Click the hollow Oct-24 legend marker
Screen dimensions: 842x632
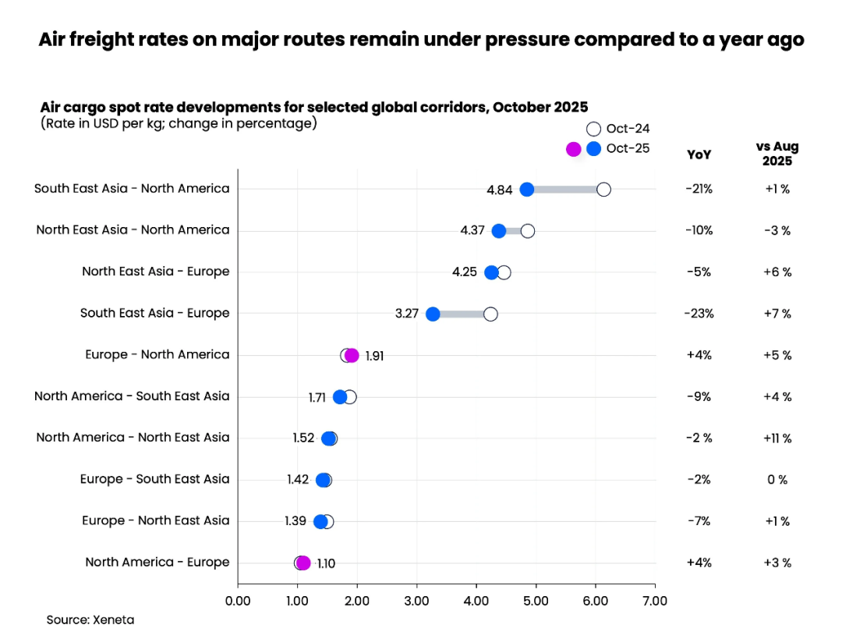point(593,130)
